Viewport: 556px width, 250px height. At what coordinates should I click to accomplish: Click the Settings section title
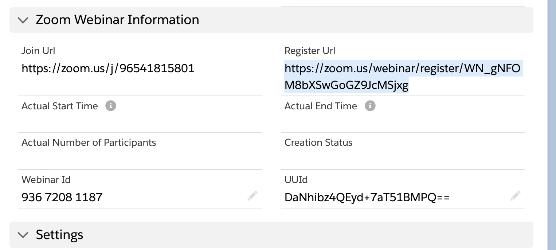point(59,235)
